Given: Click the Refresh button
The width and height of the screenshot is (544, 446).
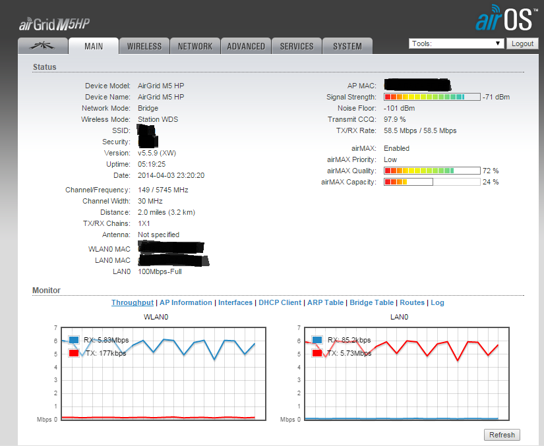Looking at the screenshot, I should coord(502,435).
